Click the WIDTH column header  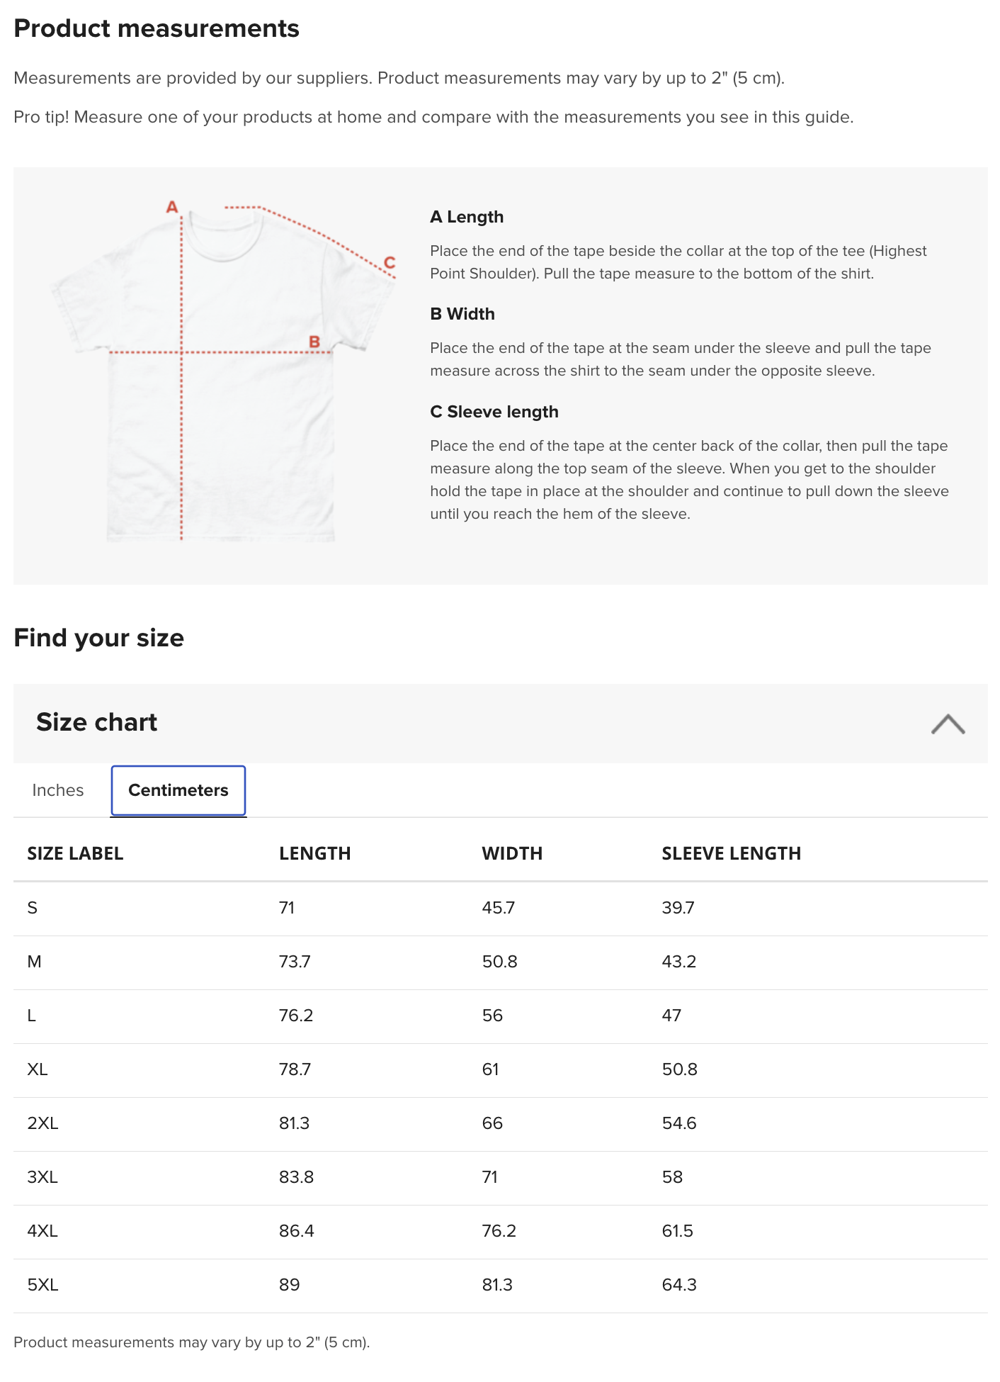[512, 853]
